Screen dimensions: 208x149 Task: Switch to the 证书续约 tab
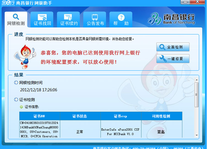tap(69, 20)
